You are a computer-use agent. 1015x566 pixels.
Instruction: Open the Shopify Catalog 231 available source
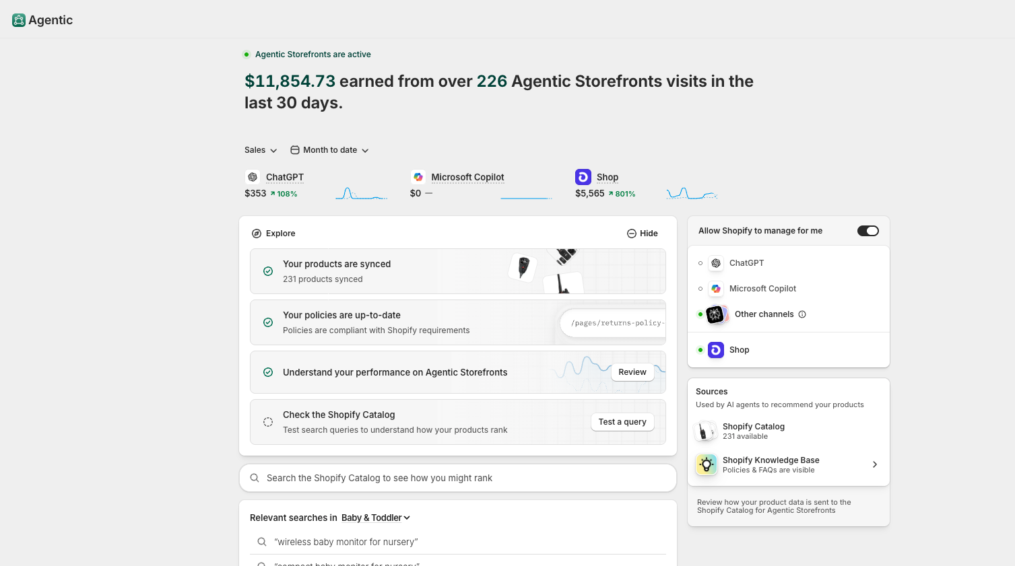(789, 431)
